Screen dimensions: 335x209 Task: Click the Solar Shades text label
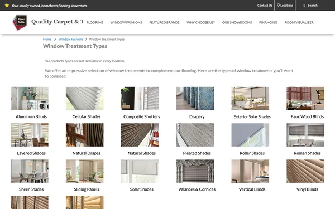[x=142, y=189]
